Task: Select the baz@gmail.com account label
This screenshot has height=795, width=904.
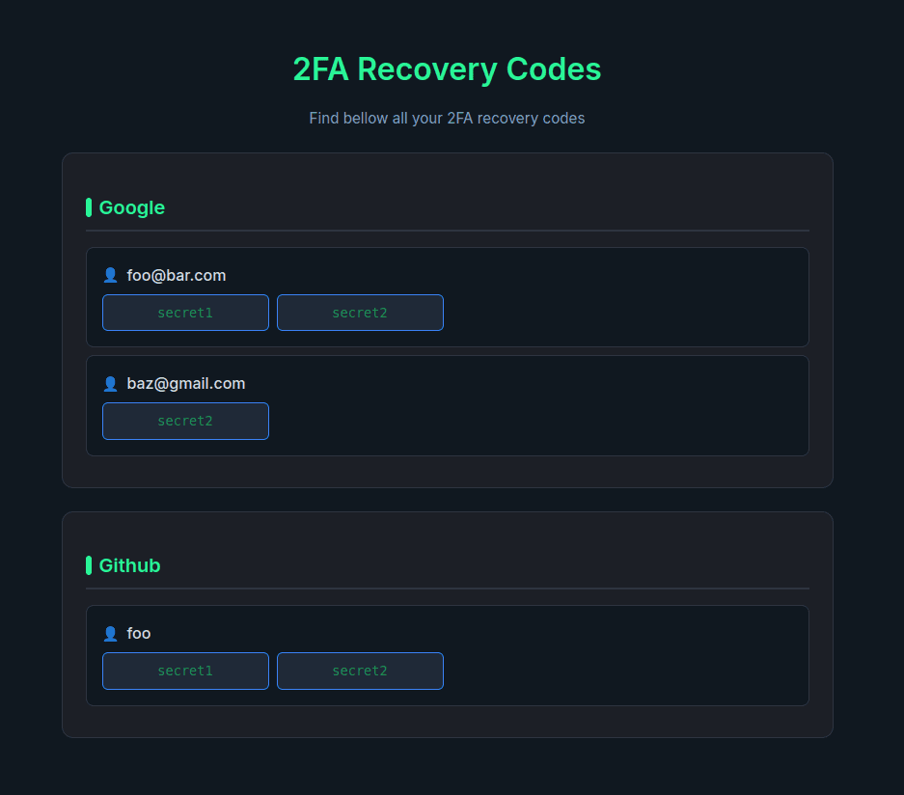Action: [186, 384]
